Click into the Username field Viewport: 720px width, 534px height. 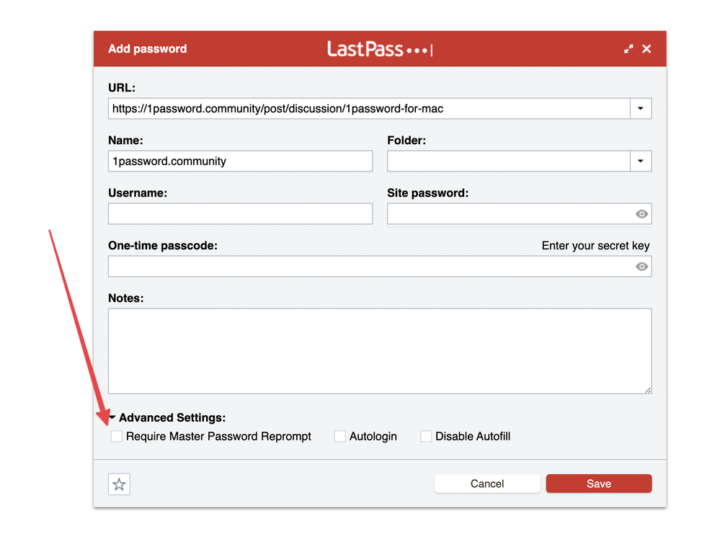pyautogui.click(x=240, y=214)
